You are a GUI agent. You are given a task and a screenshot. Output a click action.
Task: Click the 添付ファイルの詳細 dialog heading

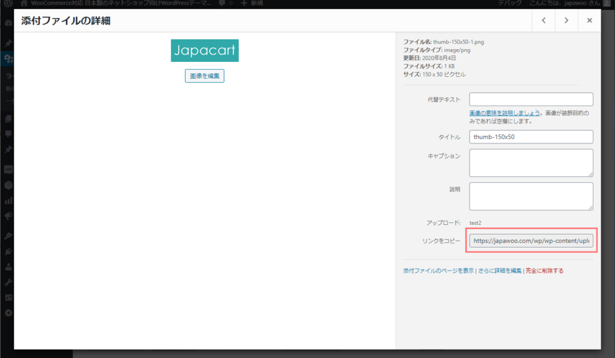click(66, 20)
